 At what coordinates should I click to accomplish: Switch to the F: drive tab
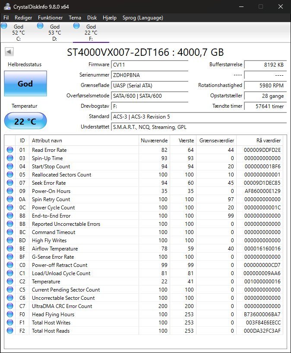(x=91, y=32)
